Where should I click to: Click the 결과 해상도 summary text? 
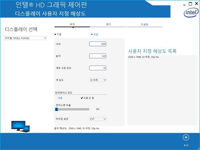(77, 128)
